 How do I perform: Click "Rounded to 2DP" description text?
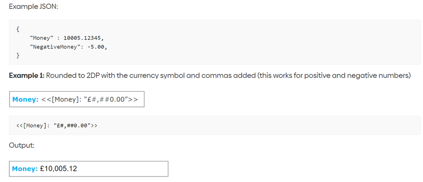coord(73,76)
